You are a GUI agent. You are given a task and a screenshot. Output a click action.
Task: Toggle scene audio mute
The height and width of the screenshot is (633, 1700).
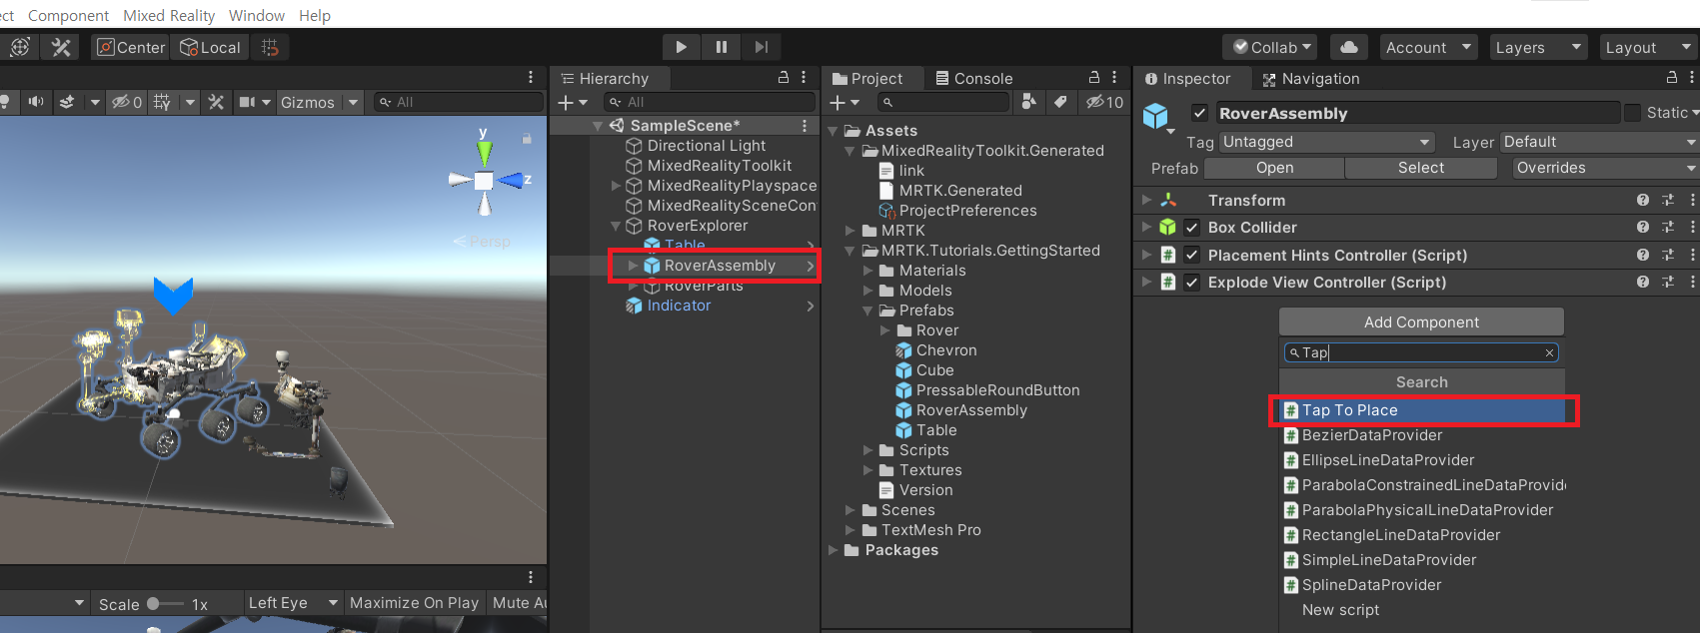click(37, 102)
